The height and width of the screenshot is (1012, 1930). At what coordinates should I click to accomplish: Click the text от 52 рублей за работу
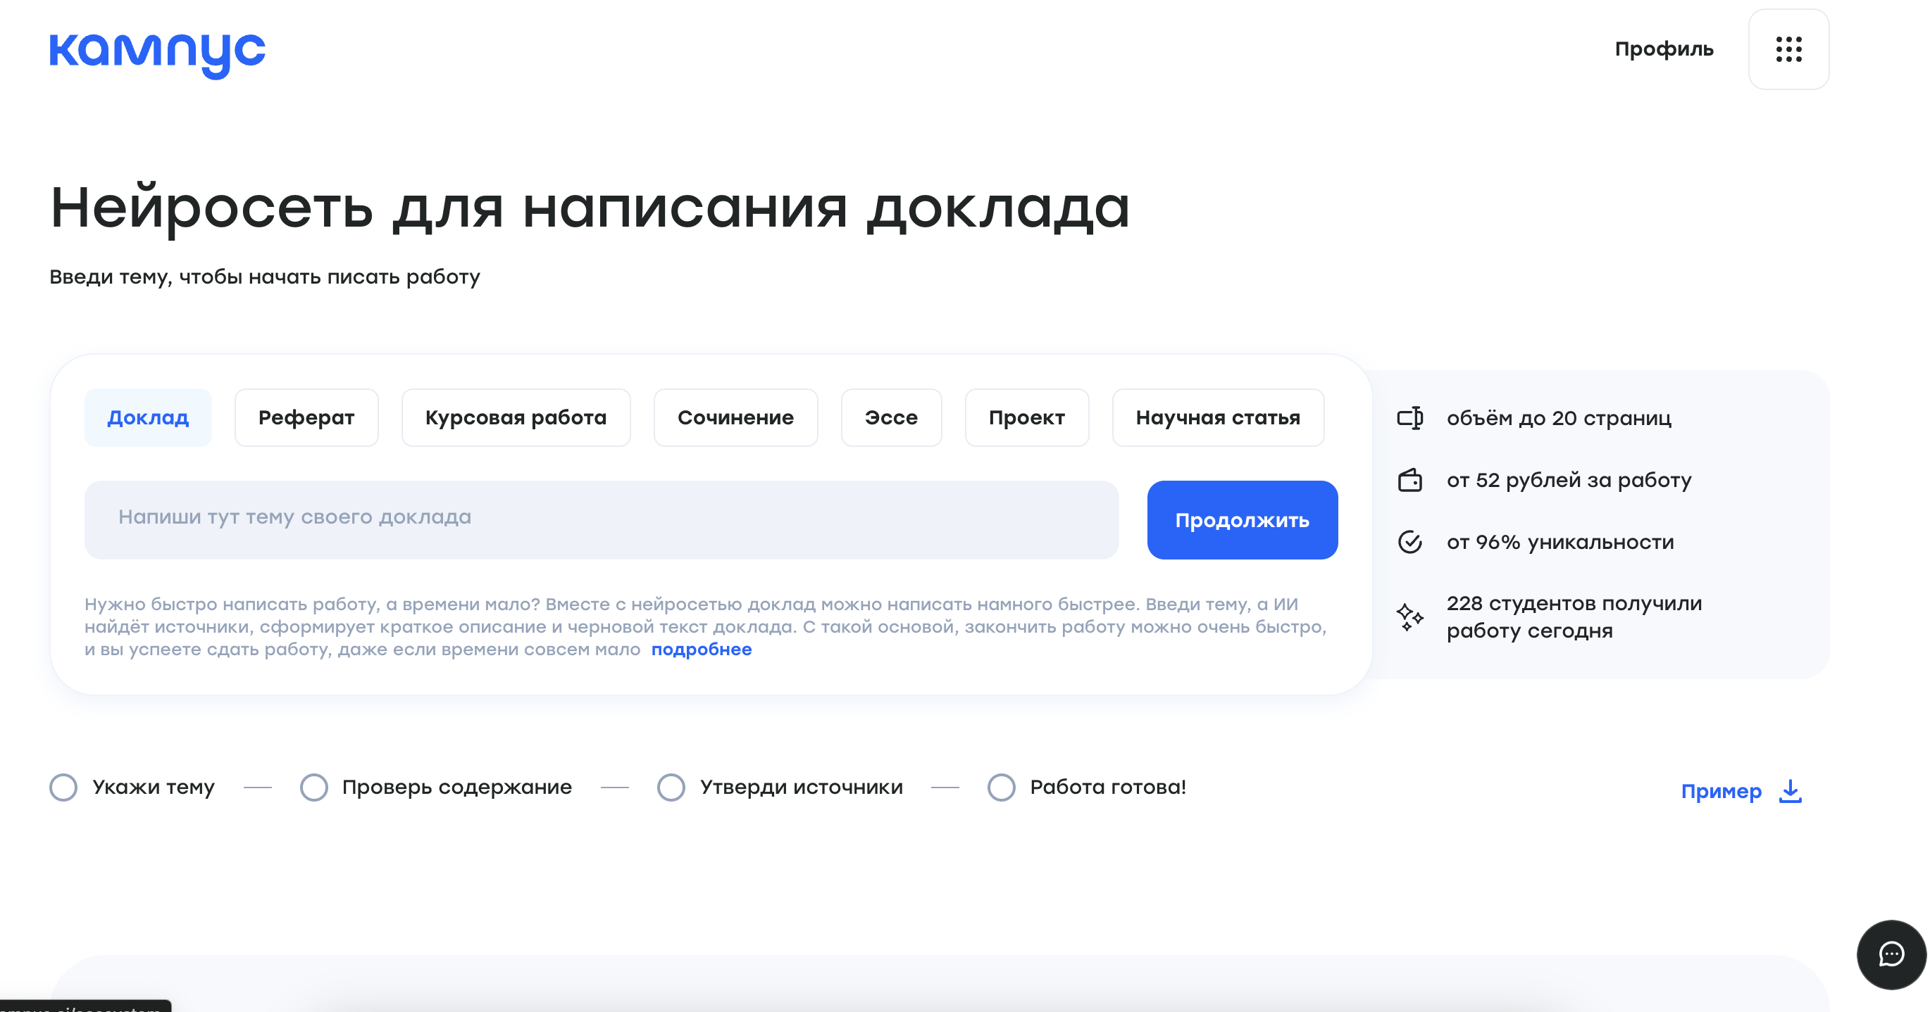(1569, 481)
